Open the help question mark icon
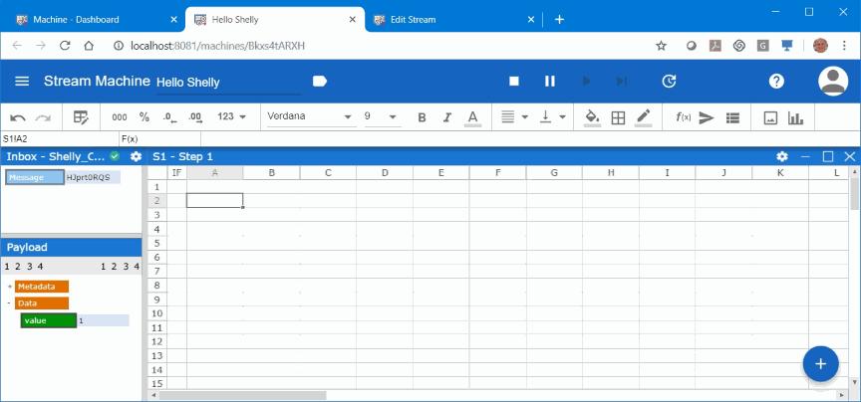Viewport: 861px width, 402px height. coord(776,82)
